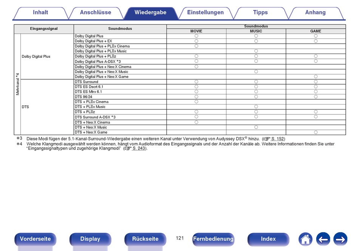Click the DTS Surround A-DSX *3 row
Screen dimensions: 359x251
pos(210,117)
